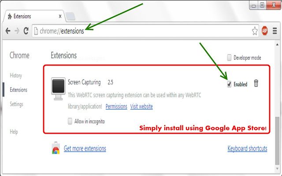This screenshot has width=282, height=176.
Task: Click the scrollbar up arrow
Action: pos(277,44)
